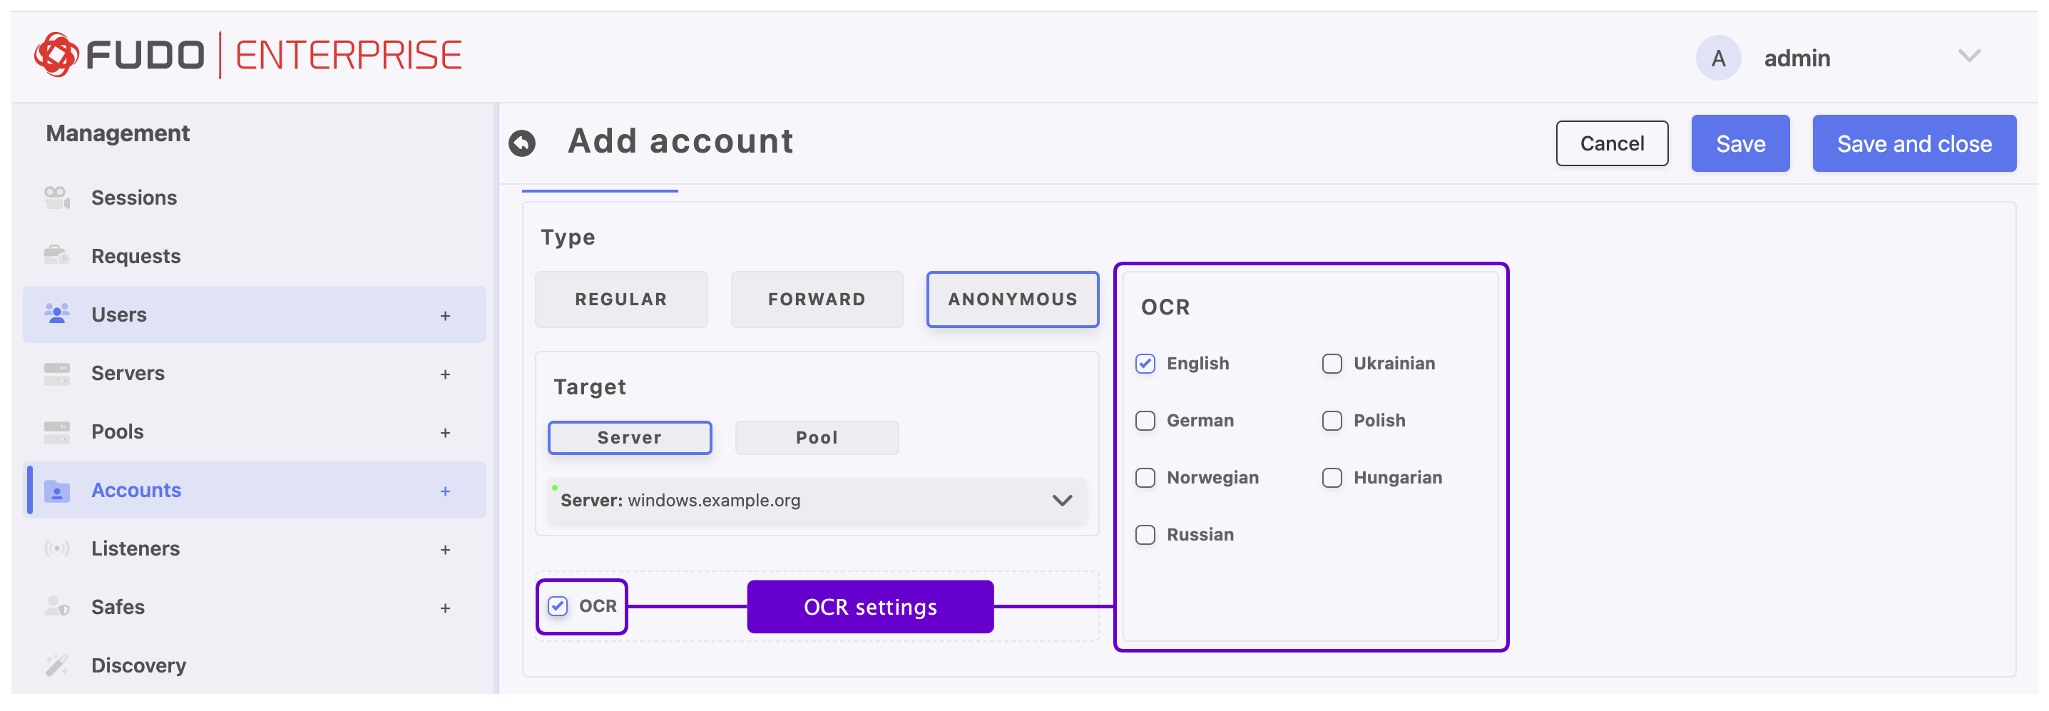Expand the Server windows.example.org dropdown

[817, 500]
